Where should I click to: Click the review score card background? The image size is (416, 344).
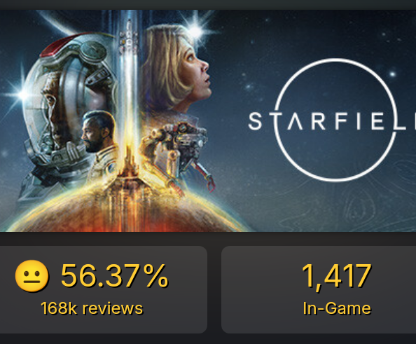103,289
